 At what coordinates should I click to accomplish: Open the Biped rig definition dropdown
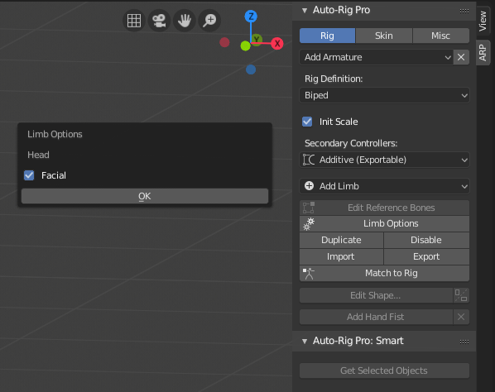pyautogui.click(x=384, y=95)
